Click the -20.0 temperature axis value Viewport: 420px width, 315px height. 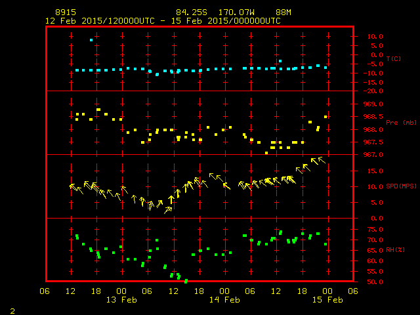373,91
